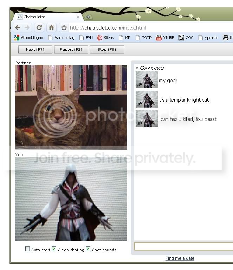Click the Report (F2) button
The width and height of the screenshot is (233, 270).
71,50
